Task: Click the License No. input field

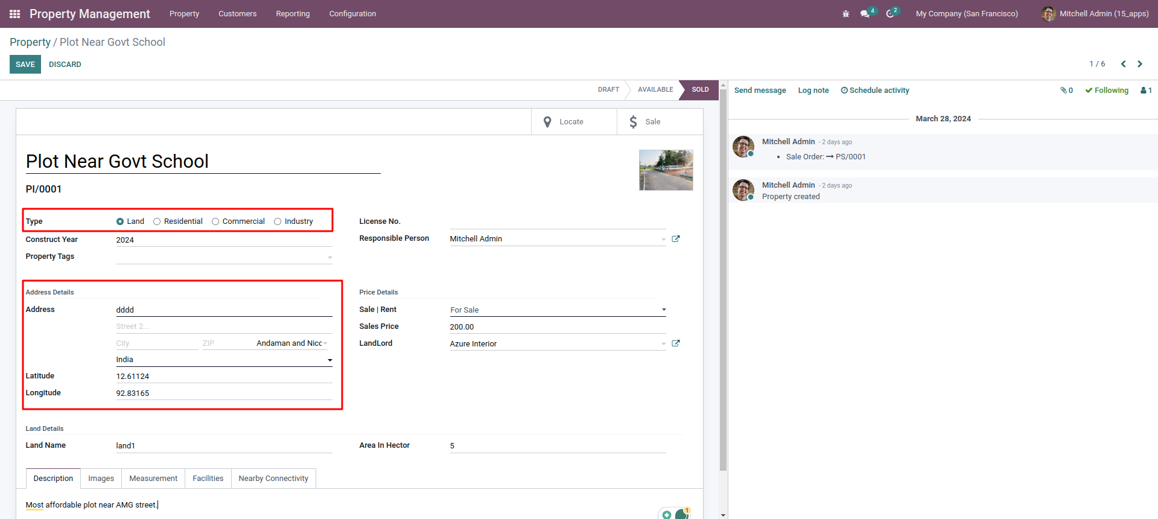Action: (x=558, y=222)
